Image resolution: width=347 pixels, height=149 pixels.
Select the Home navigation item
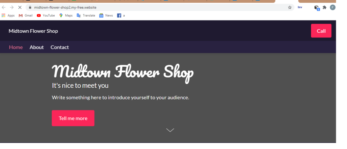(x=16, y=47)
